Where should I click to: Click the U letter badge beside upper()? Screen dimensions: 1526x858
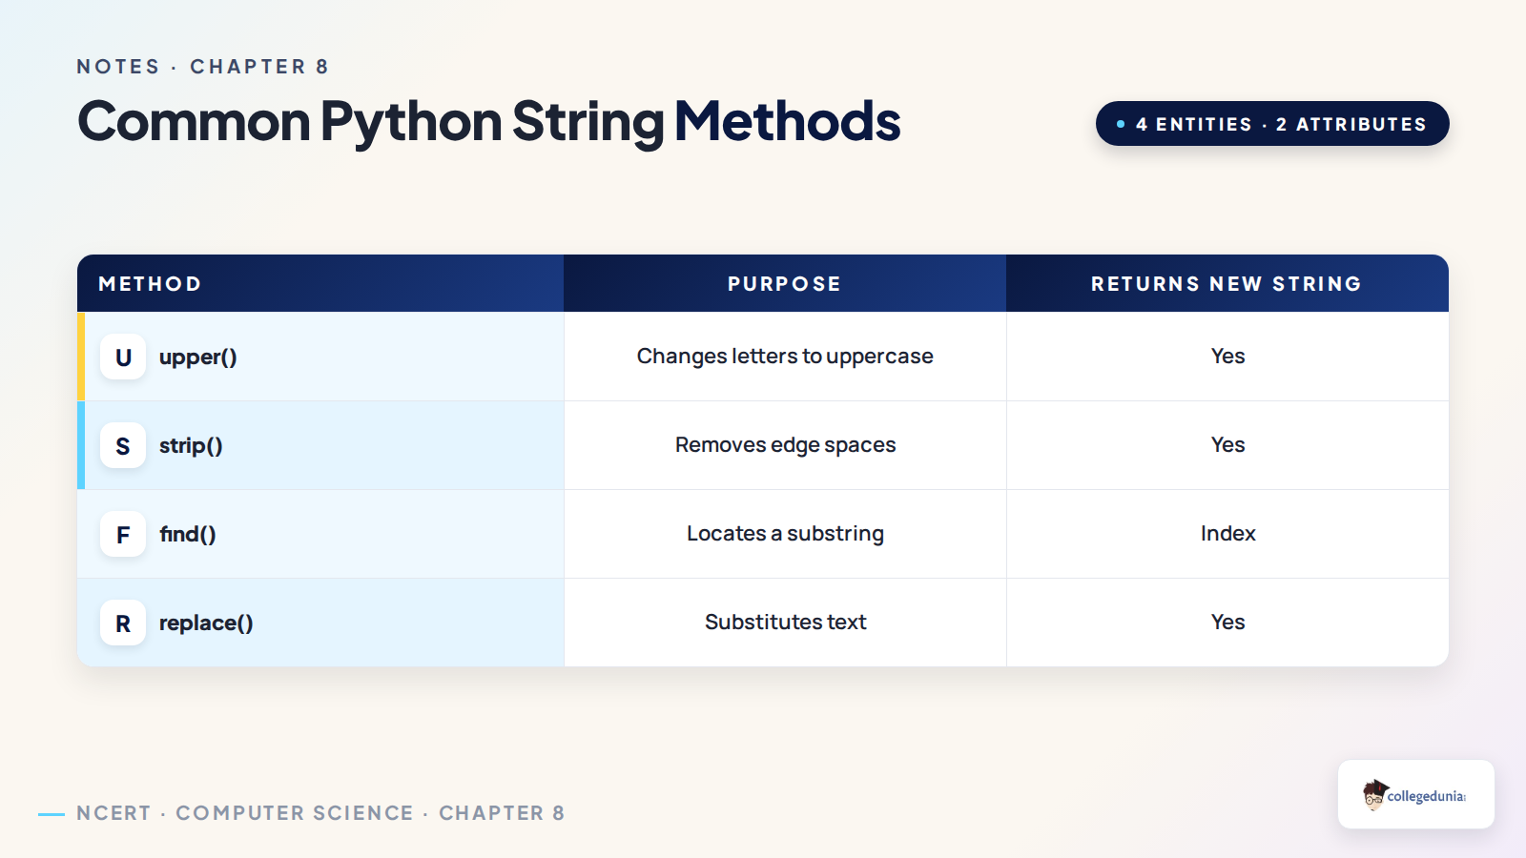[123, 357]
